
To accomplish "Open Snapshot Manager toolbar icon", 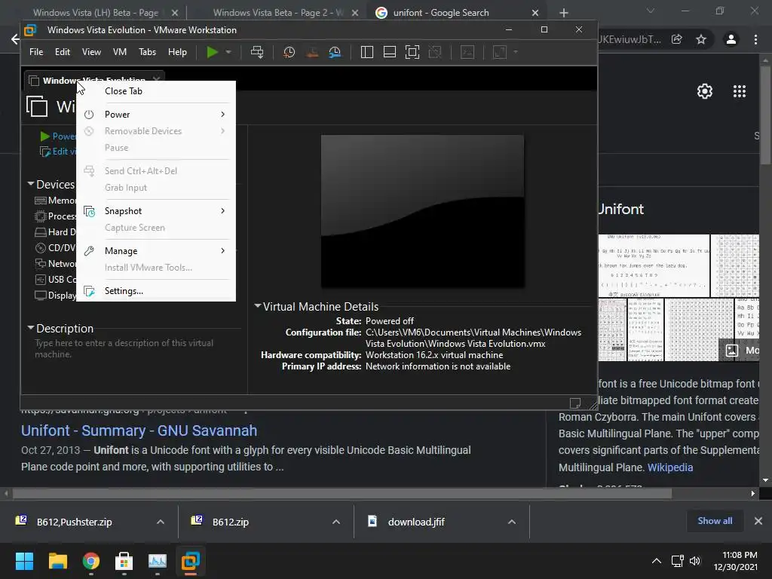I will (335, 52).
